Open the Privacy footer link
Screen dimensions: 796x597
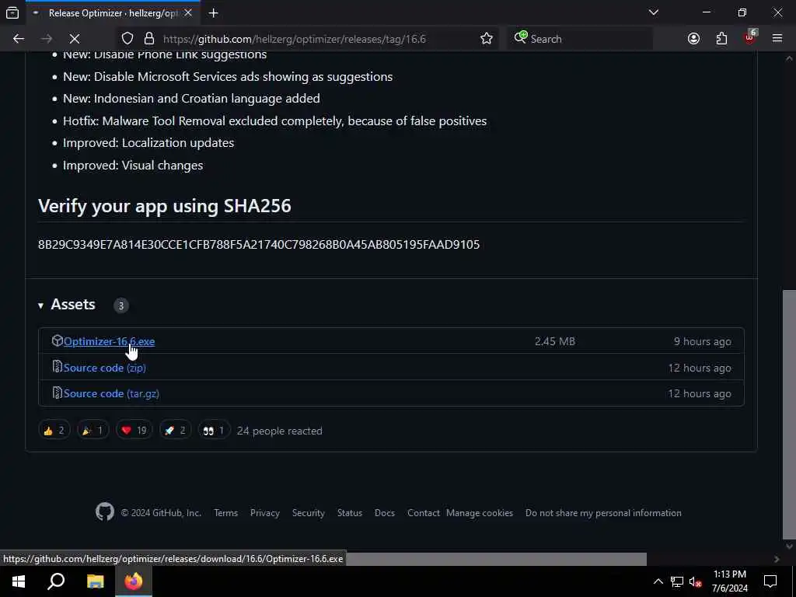click(265, 513)
